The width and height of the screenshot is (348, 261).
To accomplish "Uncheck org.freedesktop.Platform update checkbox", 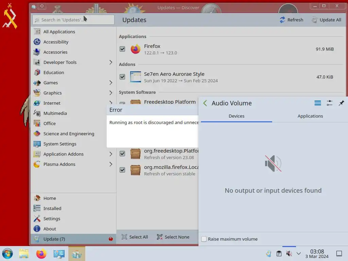I will [122, 154].
